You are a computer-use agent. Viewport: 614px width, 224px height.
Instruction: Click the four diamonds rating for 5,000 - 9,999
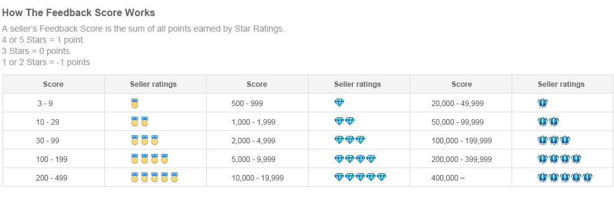[x=354, y=159]
